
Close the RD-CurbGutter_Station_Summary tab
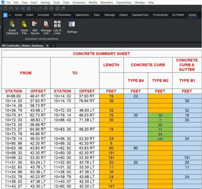pyautogui.click(x=47, y=46)
